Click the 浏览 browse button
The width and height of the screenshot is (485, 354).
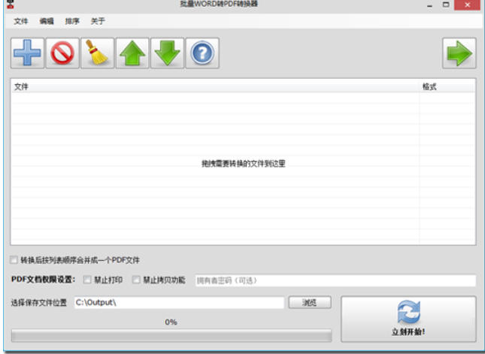click(x=310, y=302)
